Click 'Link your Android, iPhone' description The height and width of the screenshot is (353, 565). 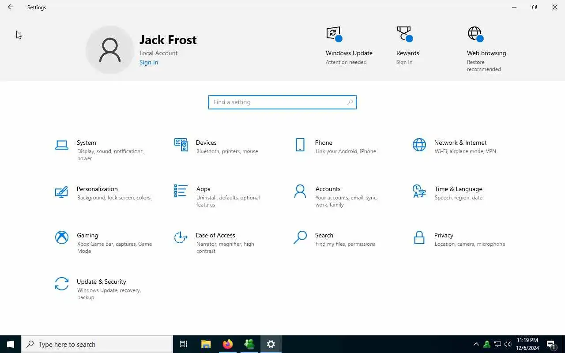pyautogui.click(x=346, y=151)
